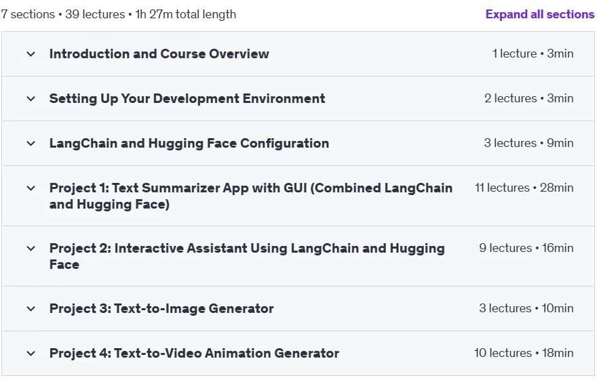Click the 1 lecture • 3min label
Image resolution: width=597 pixels, height=380 pixels.
coord(533,54)
